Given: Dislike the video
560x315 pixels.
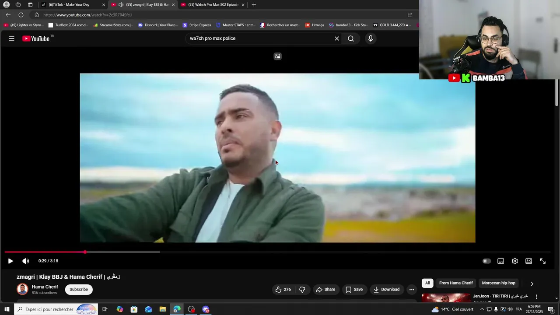Looking at the screenshot, I should (x=302, y=289).
